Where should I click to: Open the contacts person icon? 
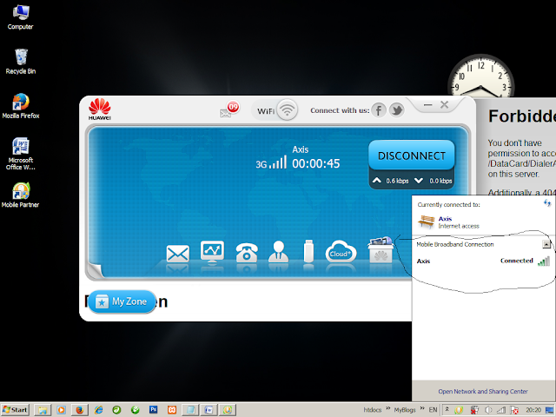click(x=278, y=252)
